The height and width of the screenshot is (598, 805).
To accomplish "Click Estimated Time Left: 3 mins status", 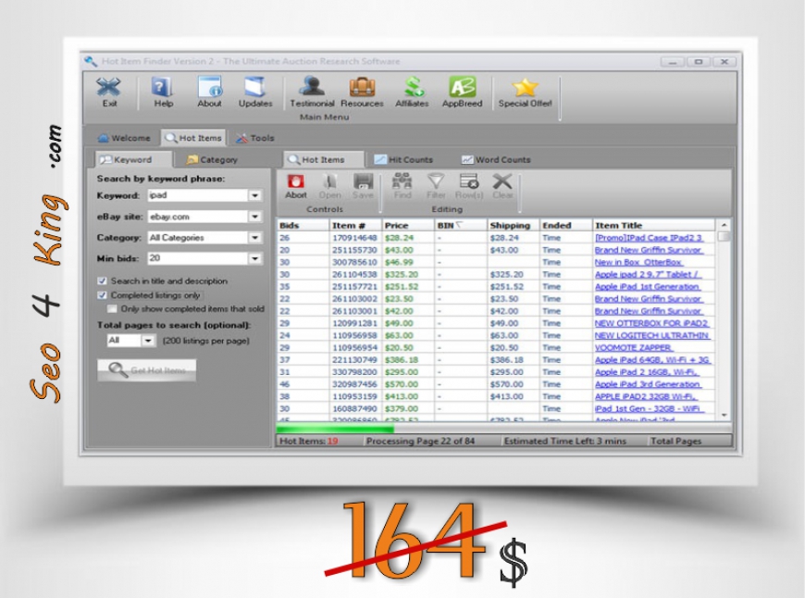I will [x=564, y=441].
